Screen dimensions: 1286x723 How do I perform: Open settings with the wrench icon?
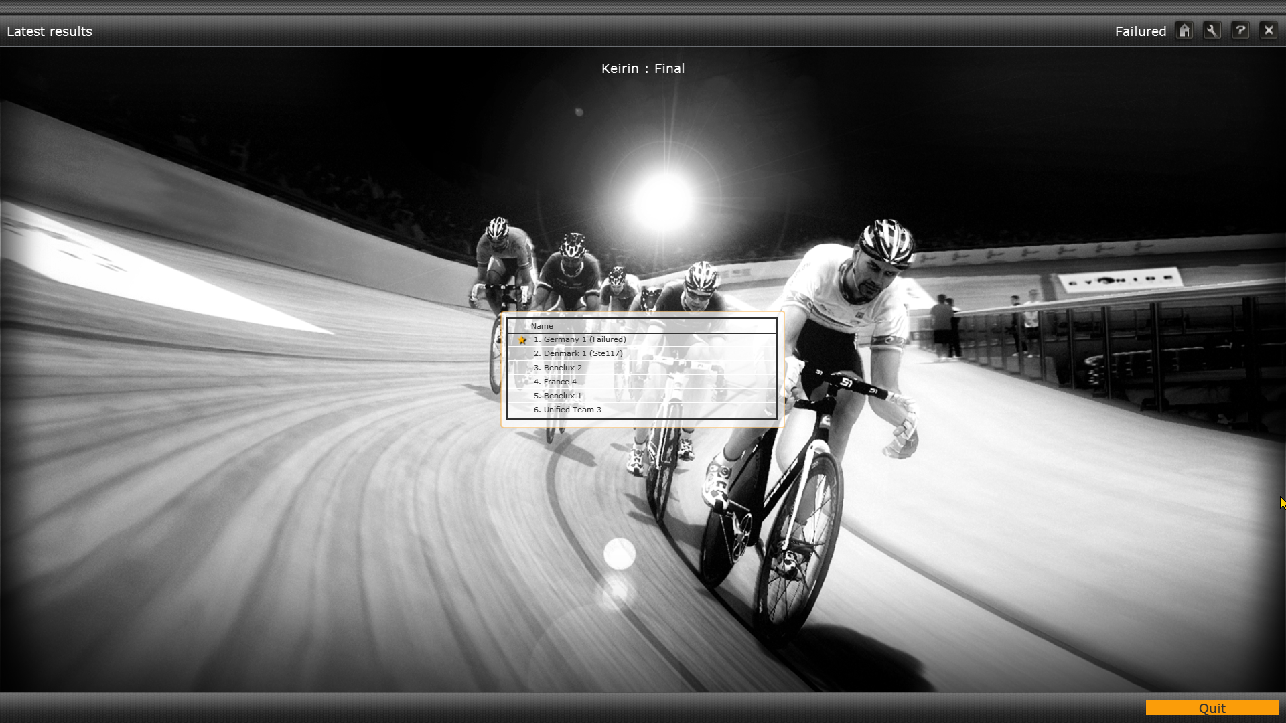(x=1212, y=31)
